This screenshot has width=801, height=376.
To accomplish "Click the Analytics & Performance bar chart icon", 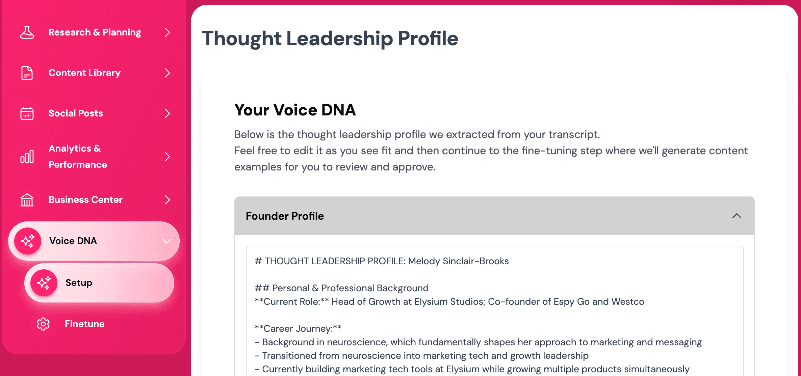I will (x=27, y=156).
